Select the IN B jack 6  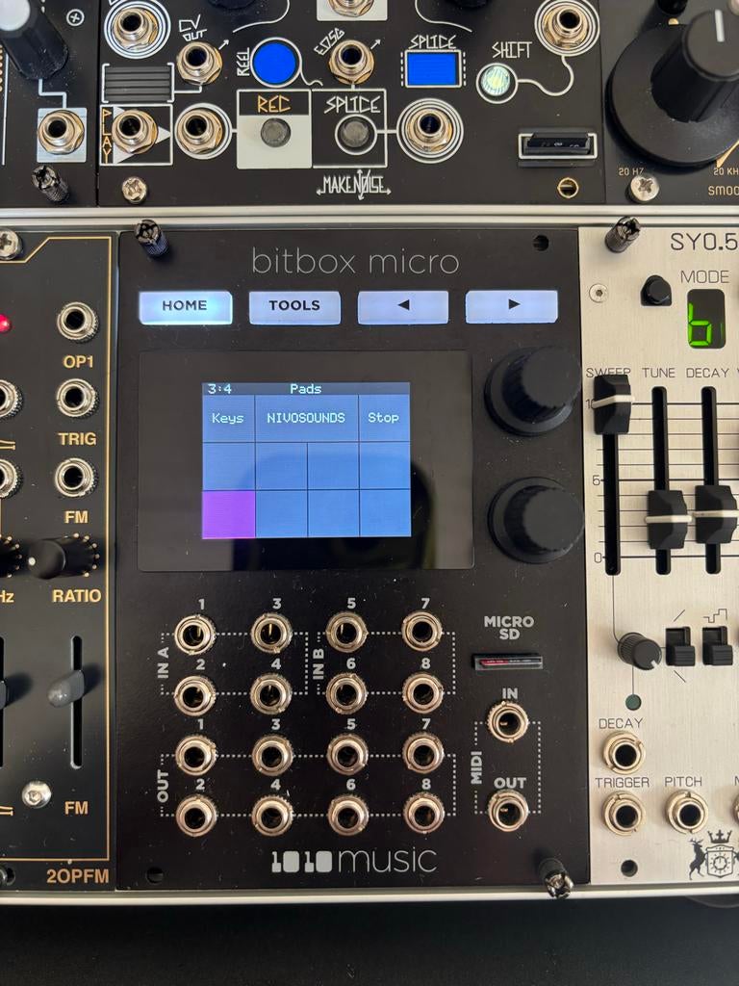[346, 692]
